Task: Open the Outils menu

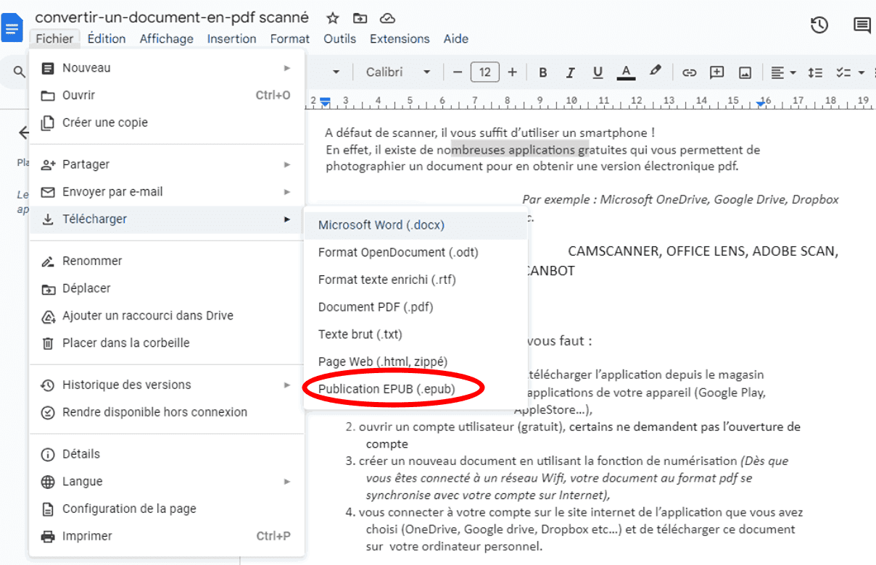Action: click(340, 38)
